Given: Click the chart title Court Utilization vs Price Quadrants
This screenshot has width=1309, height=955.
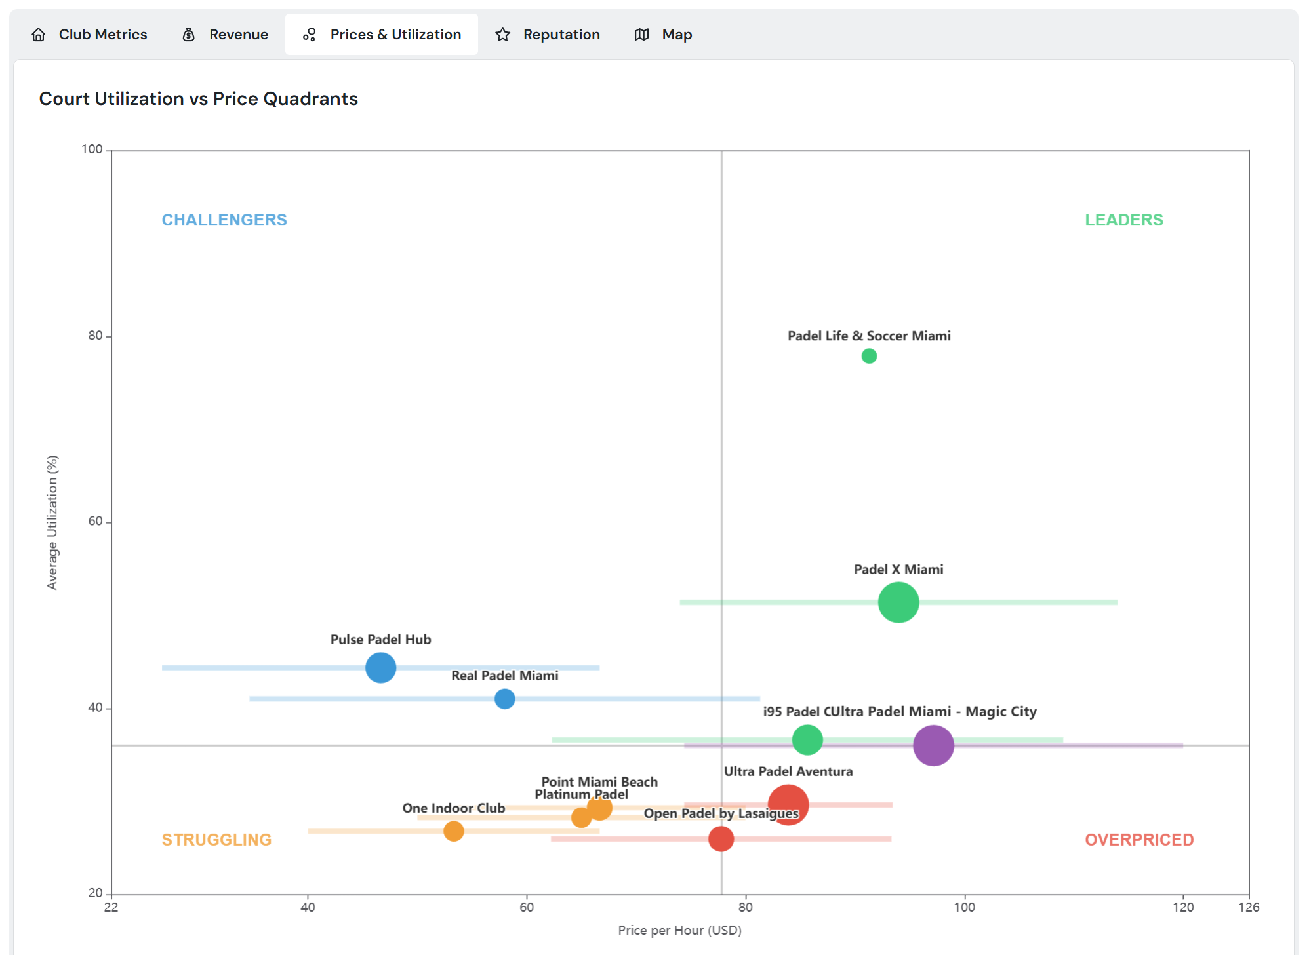Looking at the screenshot, I should point(199,98).
